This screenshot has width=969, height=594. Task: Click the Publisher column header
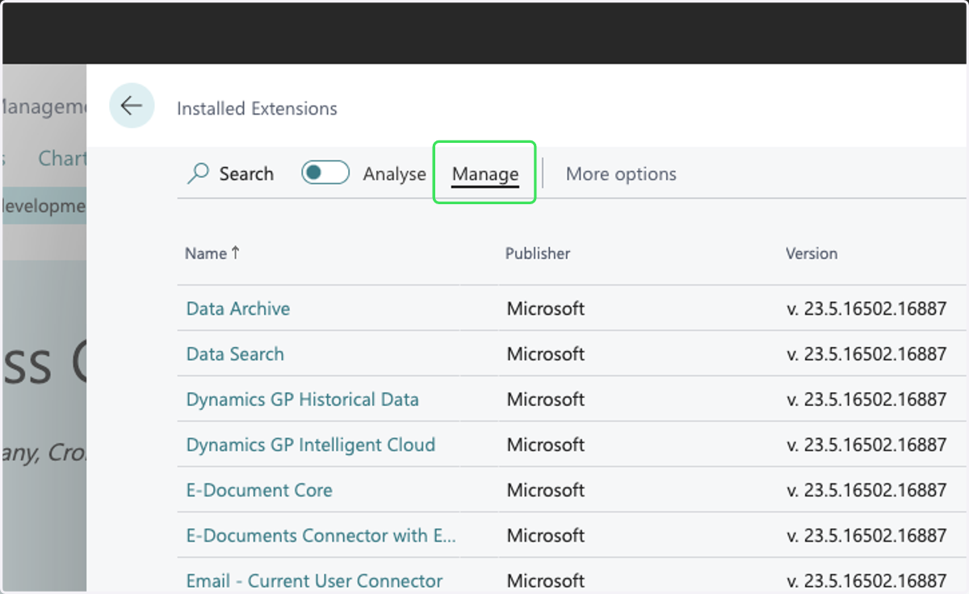click(538, 253)
